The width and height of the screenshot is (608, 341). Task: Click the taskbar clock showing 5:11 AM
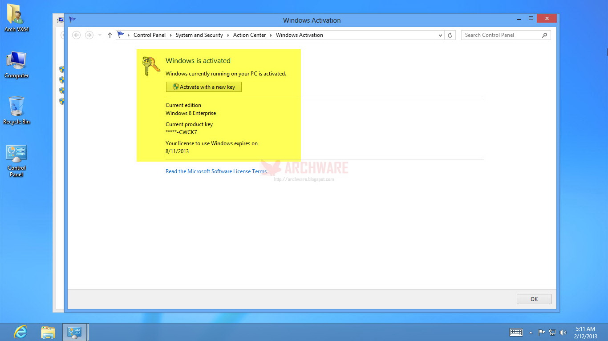(585, 333)
